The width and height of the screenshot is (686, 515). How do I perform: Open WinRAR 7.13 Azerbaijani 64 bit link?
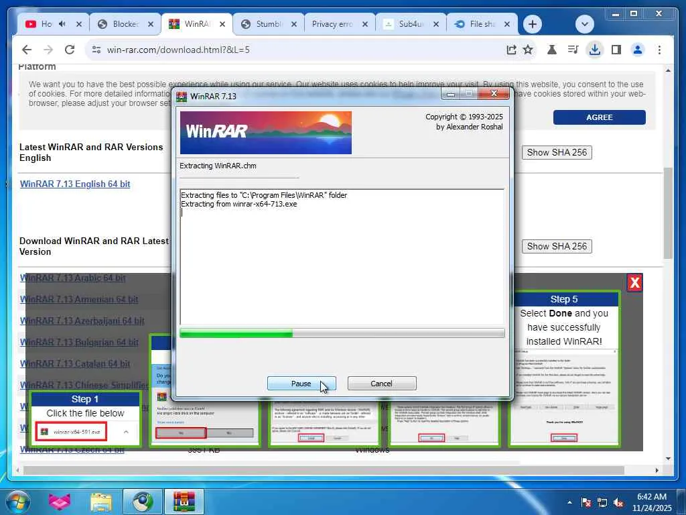[x=82, y=321]
